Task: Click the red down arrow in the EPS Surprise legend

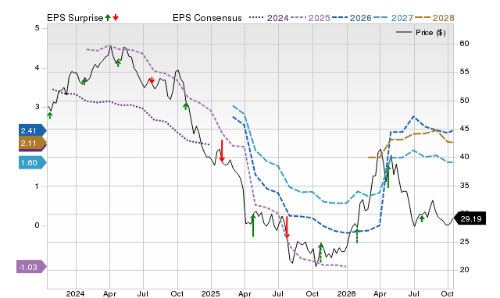Action: 116,17
